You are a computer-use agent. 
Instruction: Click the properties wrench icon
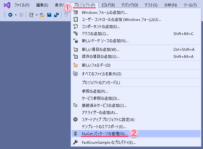75,142
